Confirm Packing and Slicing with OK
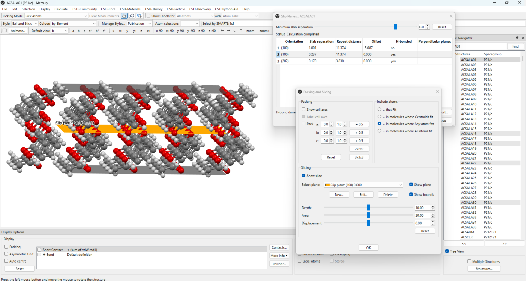Image resolution: width=526 pixels, height=282 pixels. [368, 247]
